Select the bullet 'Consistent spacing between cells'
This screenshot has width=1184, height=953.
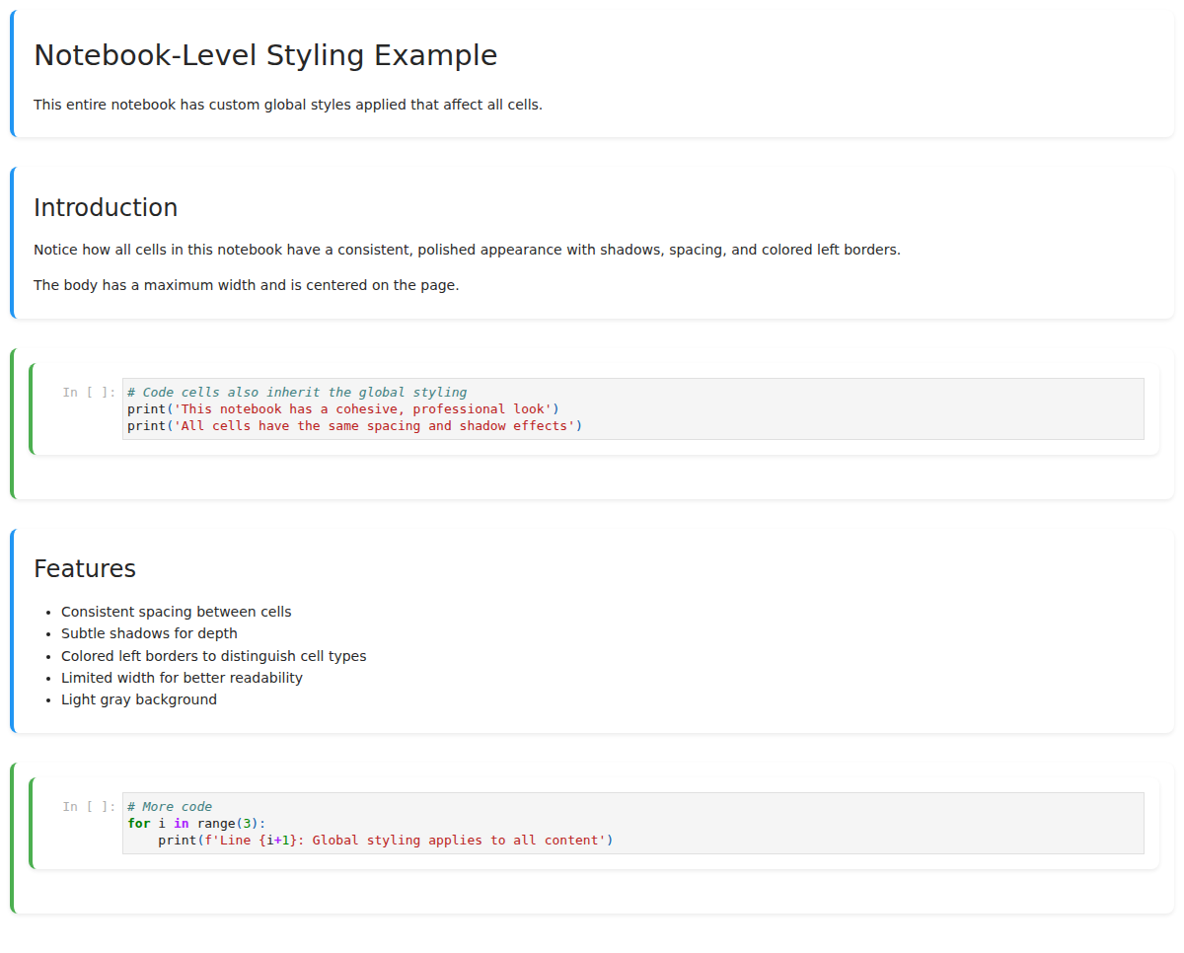click(176, 612)
